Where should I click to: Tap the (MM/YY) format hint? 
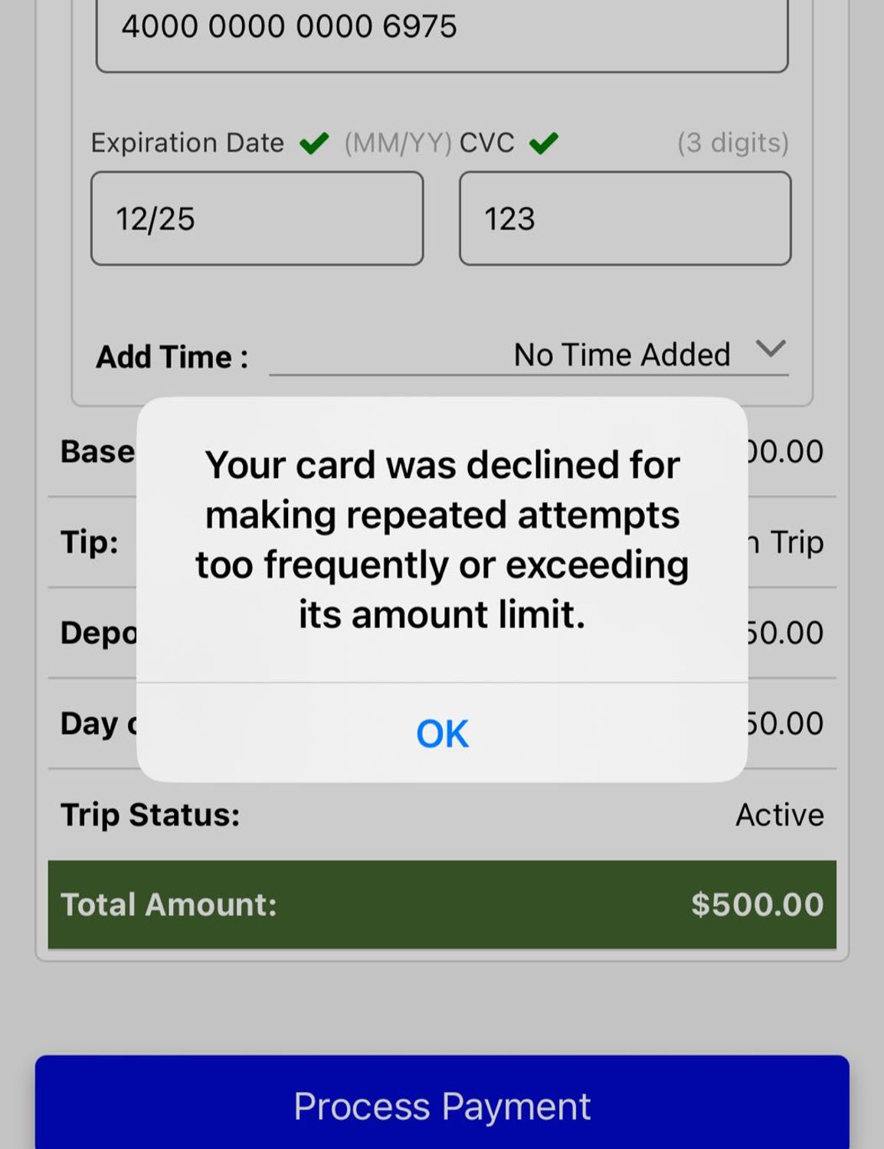coord(398,142)
